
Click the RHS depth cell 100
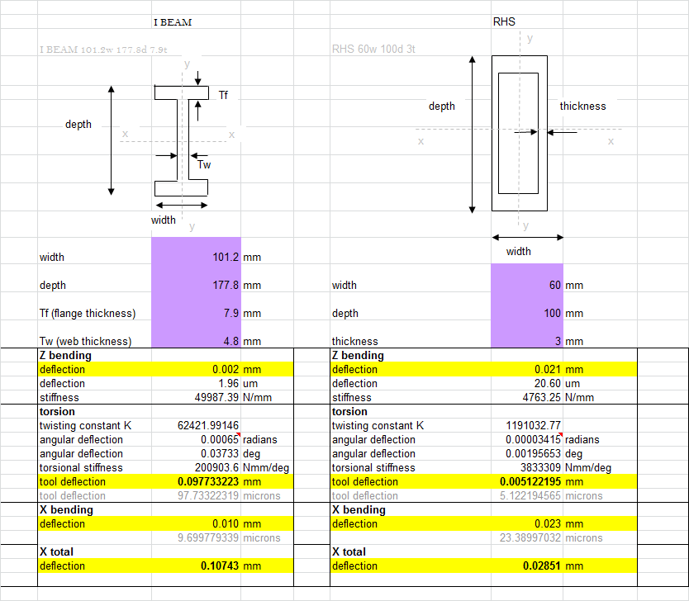pos(527,314)
